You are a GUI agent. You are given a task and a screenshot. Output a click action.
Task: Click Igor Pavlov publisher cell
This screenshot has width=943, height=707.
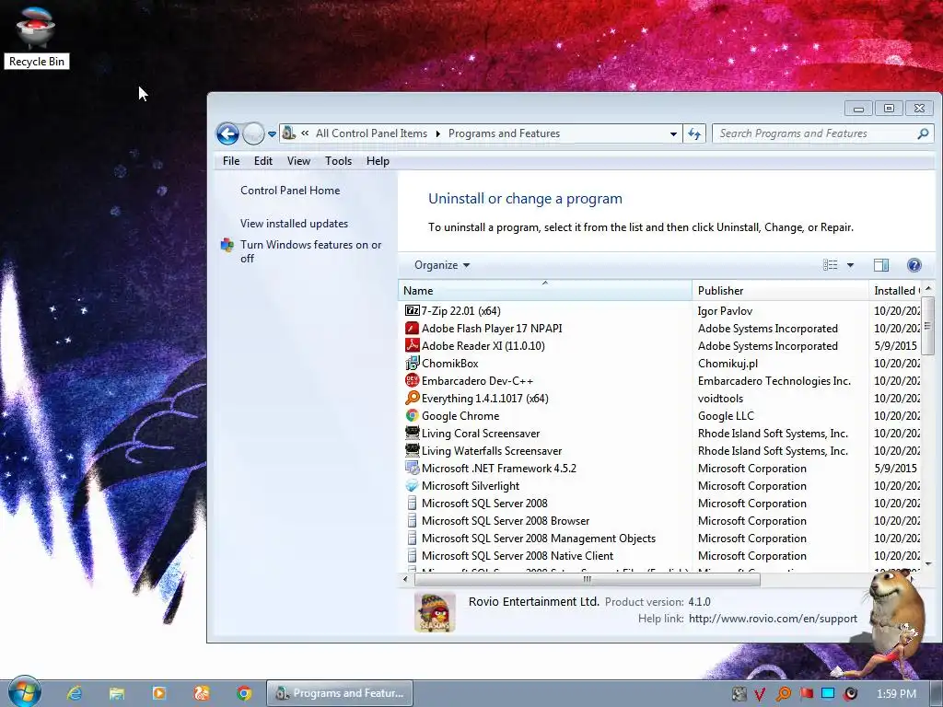pyautogui.click(x=725, y=311)
